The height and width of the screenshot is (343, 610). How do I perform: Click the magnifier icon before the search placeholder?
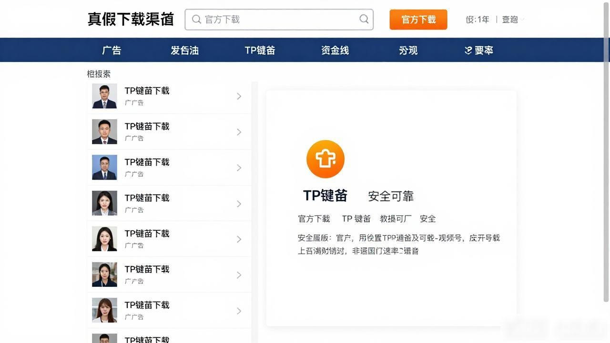(x=196, y=20)
